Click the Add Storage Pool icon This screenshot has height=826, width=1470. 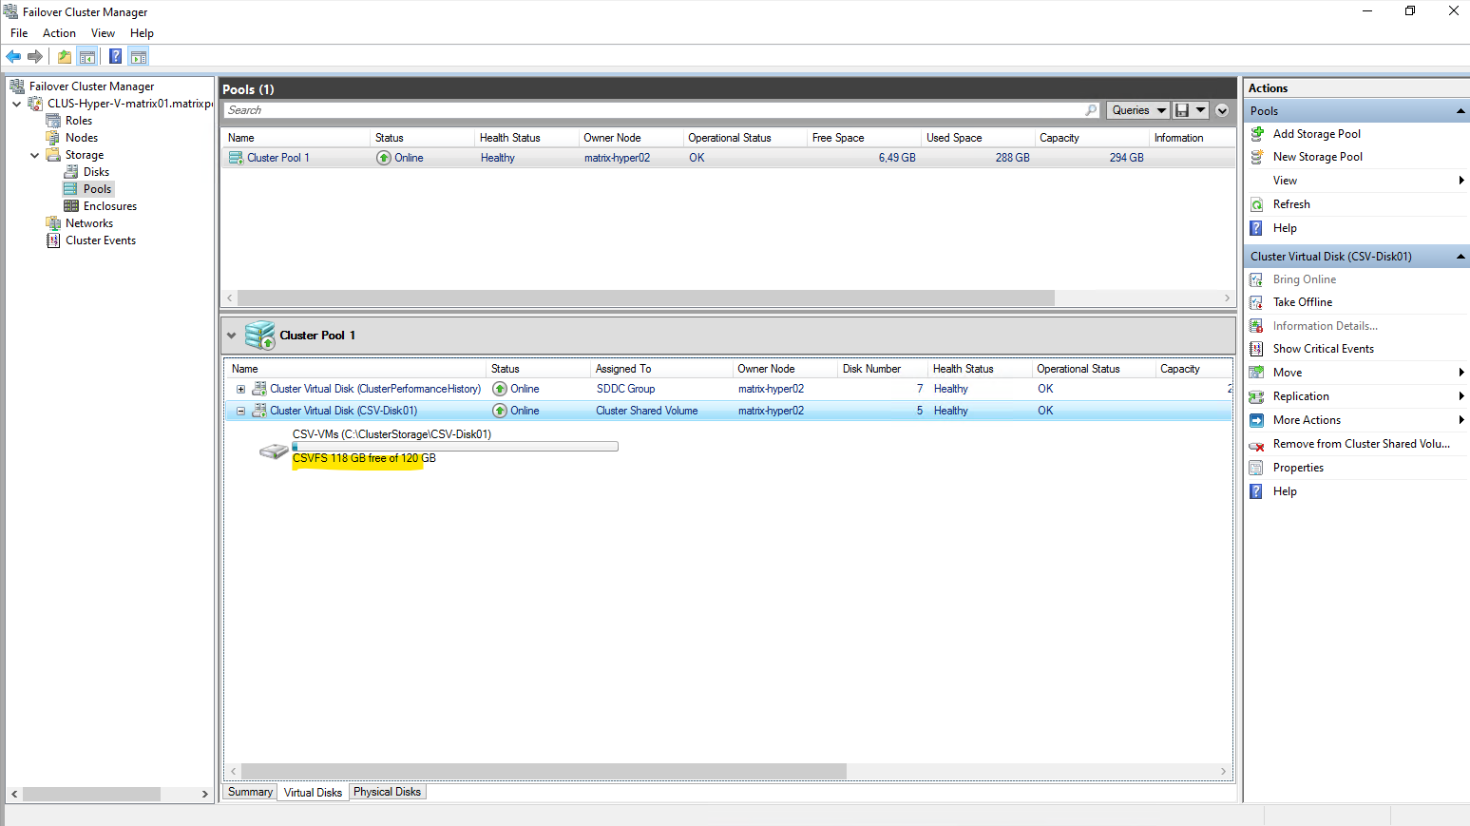point(1257,134)
